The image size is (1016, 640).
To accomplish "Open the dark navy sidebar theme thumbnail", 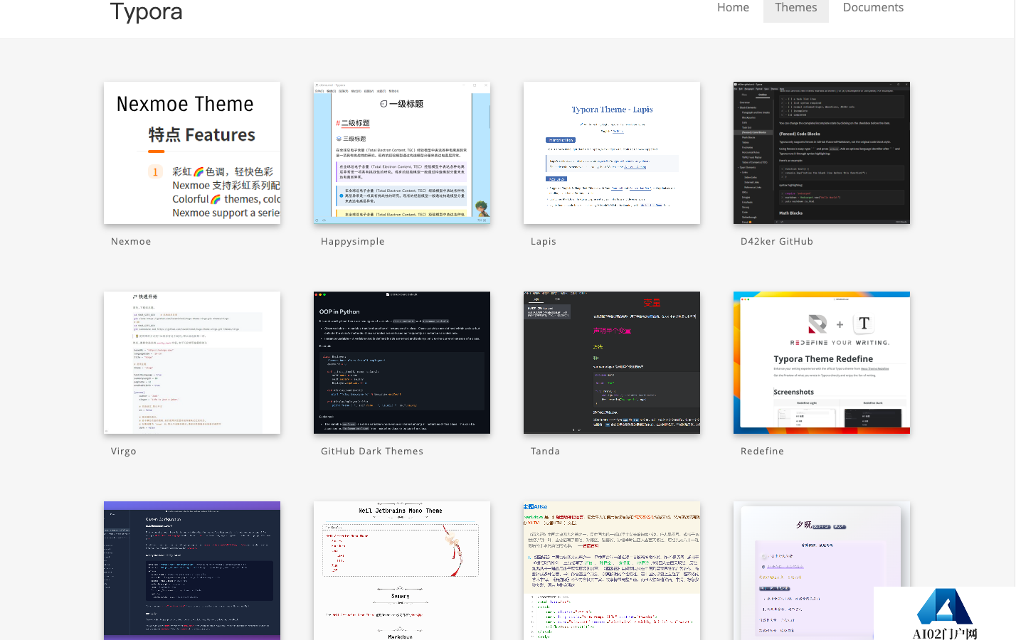I will click(x=192, y=570).
